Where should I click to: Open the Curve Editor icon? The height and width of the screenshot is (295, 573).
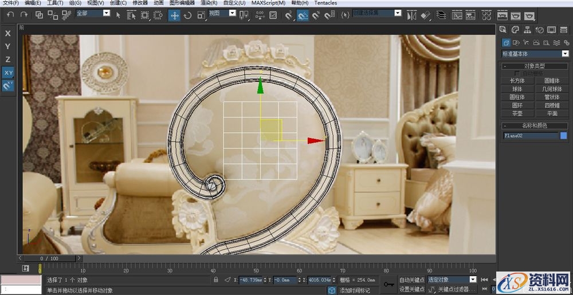point(457,15)
